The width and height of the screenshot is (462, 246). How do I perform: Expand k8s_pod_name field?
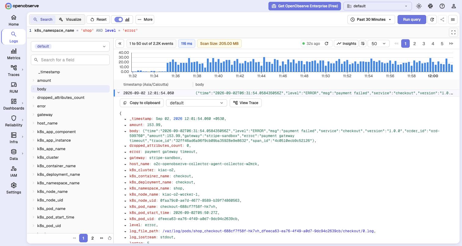tap(34, 209)
